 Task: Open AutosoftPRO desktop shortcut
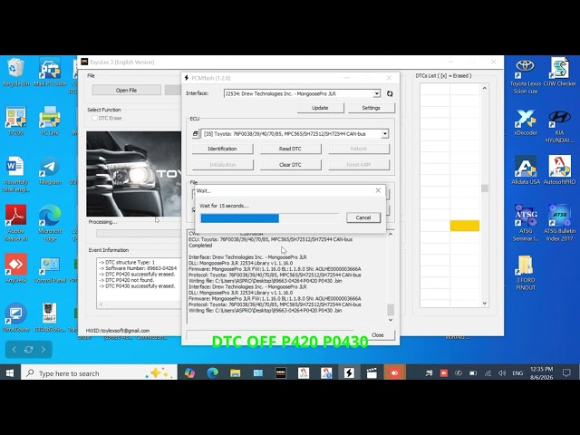pos(560,170)
